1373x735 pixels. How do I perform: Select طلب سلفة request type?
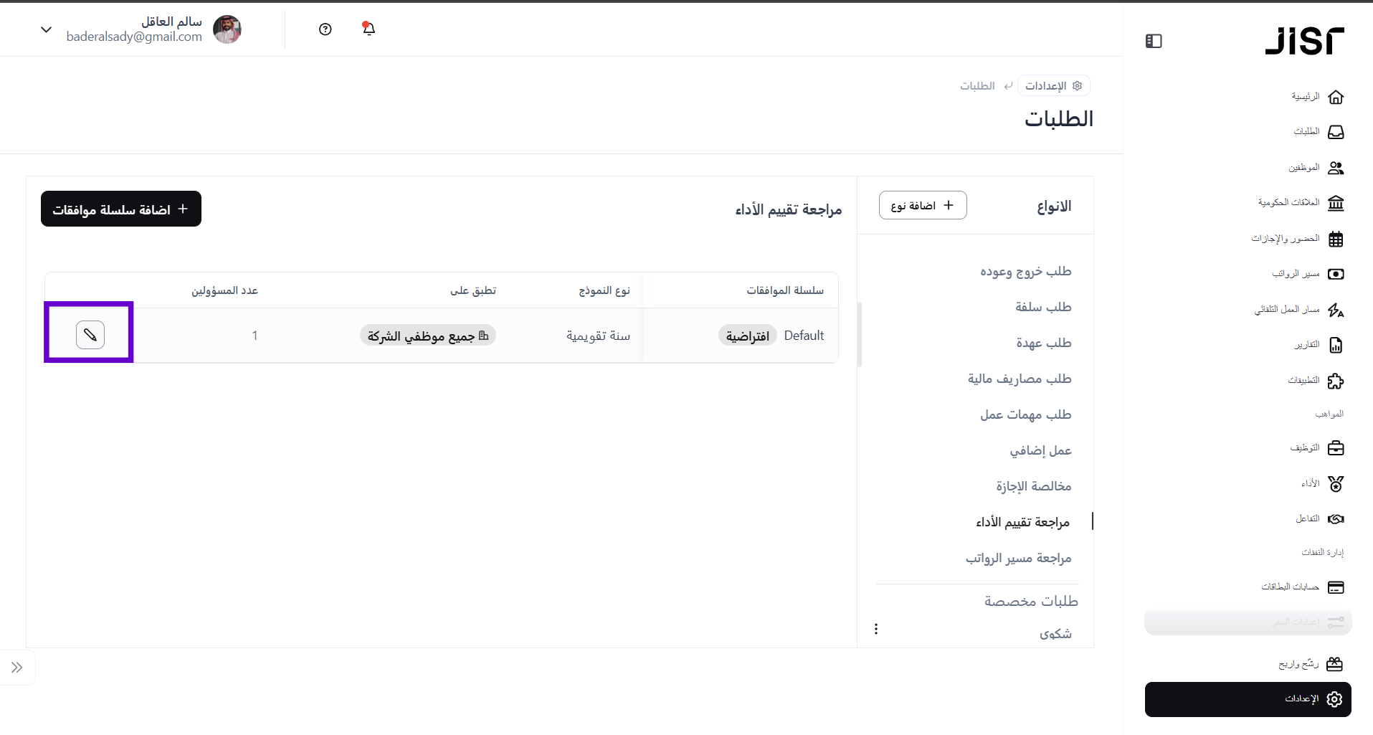(x=1042, y=307)
